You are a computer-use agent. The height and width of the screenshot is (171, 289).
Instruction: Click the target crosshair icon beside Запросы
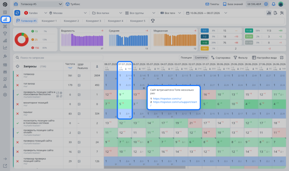tap(17, 66)
